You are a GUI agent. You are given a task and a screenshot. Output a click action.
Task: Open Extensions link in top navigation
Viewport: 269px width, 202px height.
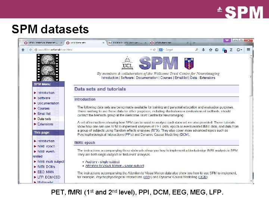(x=207, y=78)
